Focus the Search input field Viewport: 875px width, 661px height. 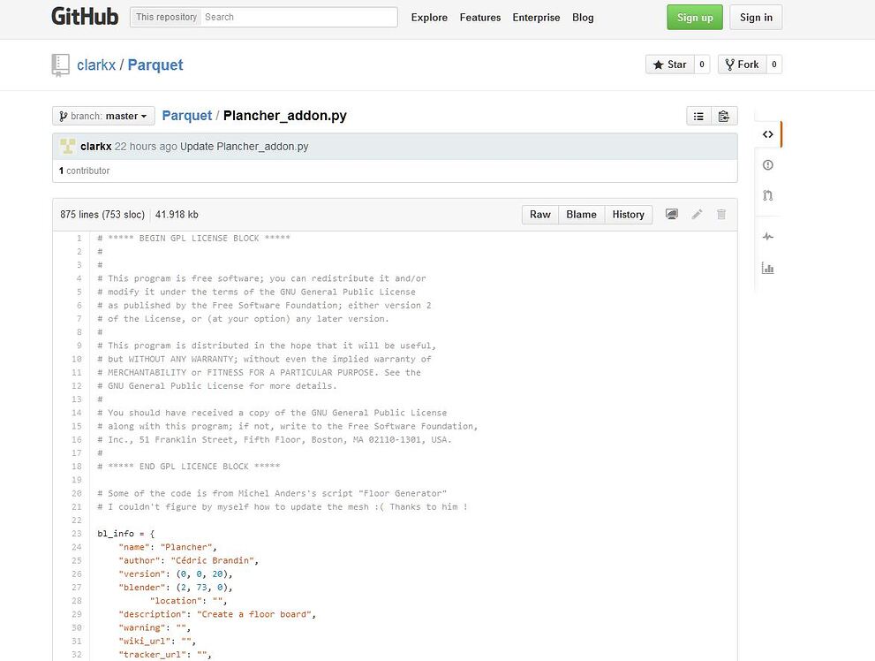point(298,18)
